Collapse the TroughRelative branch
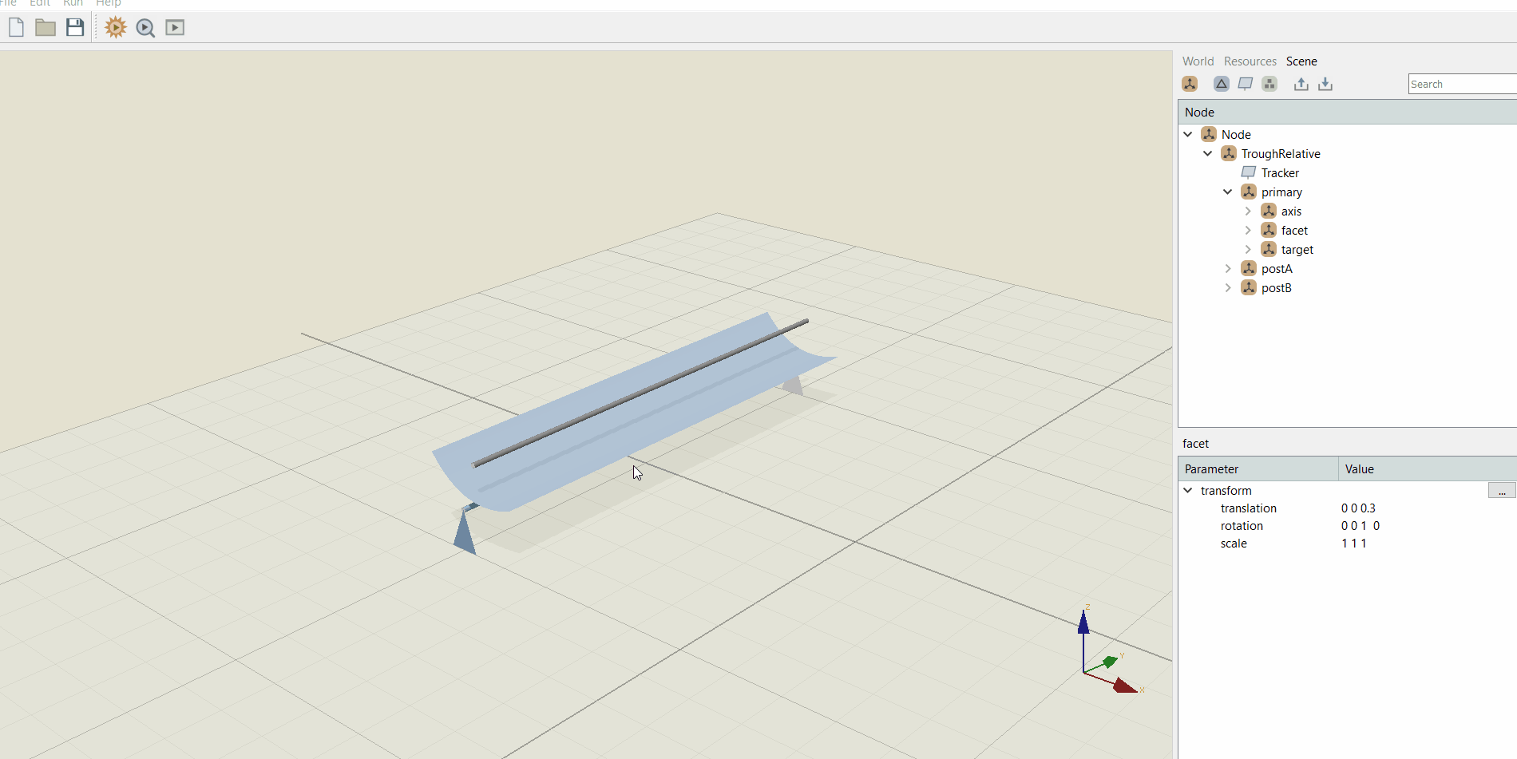This screenshot has width=1517, height=759. pyautogui.click(x=1208, y=153)
